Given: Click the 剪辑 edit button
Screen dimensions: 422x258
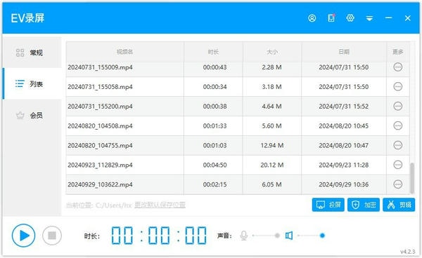Looking at the screenshot, I should (399, 205).
